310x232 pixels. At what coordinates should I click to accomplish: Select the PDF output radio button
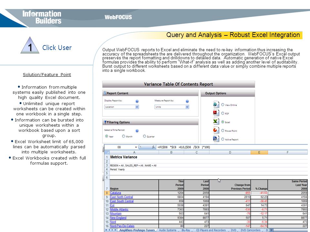point(222,113)
